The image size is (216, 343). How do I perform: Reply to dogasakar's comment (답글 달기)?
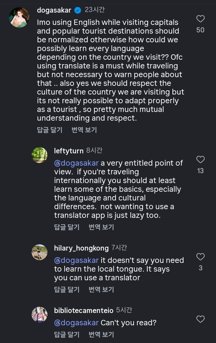(50, 130)
